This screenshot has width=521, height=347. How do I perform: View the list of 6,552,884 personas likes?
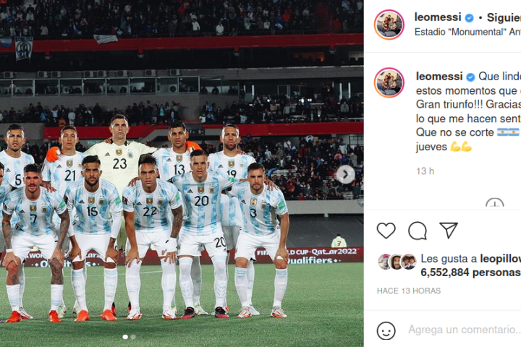point(470,273)
